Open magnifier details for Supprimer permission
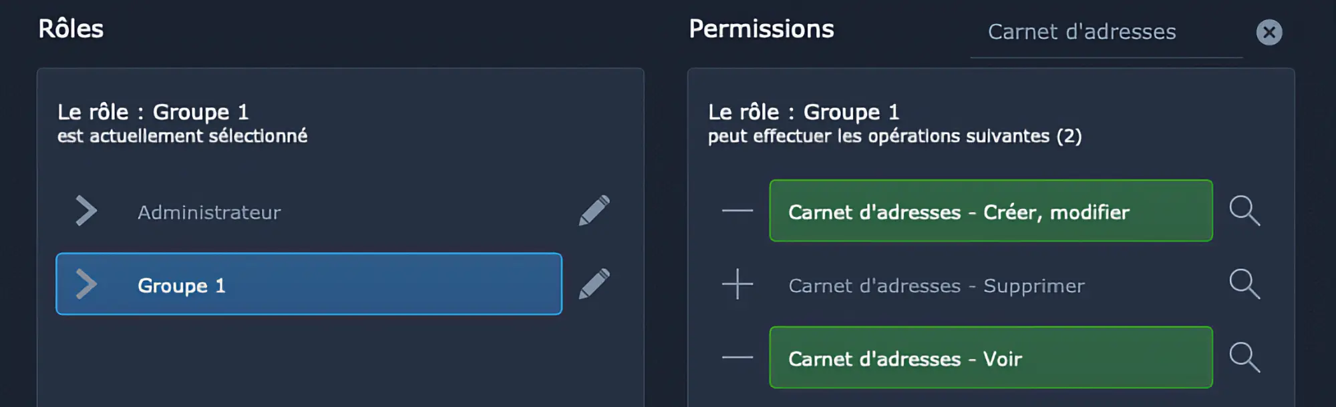1336x407 pixels. tap(1244, 284)
